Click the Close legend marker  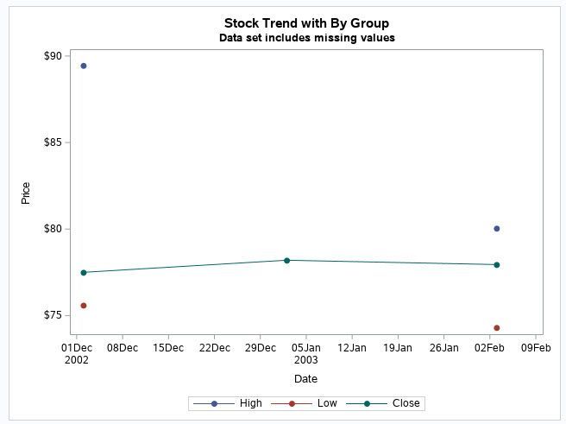click(367, 403)
